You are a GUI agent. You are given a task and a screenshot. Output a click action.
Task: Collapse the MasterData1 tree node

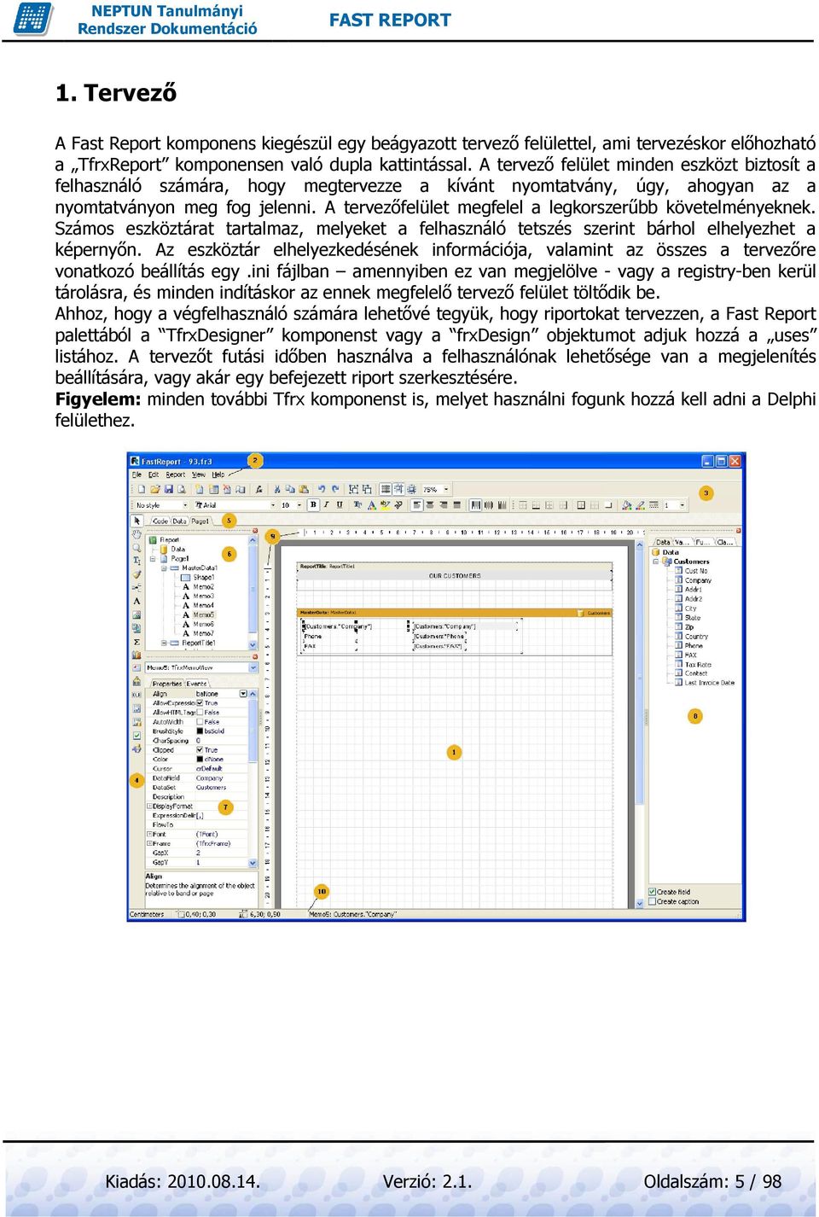click(164, 568)
